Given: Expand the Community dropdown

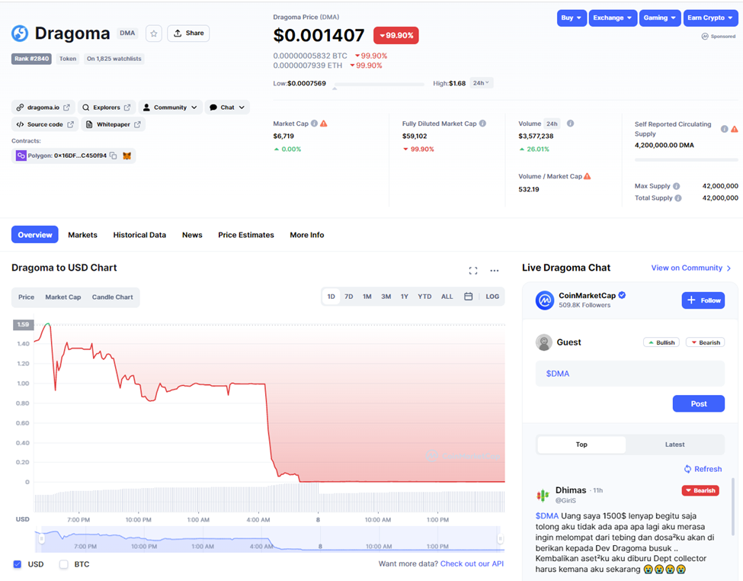Looking at the screenshot, I should 170,108.
